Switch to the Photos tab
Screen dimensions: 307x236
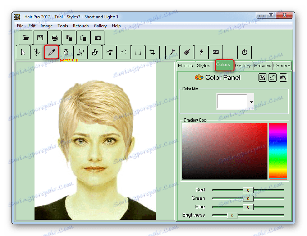(x=185, y=66)
